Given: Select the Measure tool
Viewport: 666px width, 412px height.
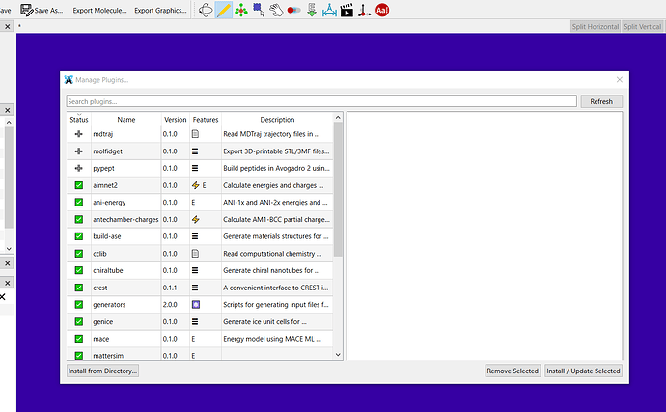Looking at the screenshot, I should pos(329,10).
